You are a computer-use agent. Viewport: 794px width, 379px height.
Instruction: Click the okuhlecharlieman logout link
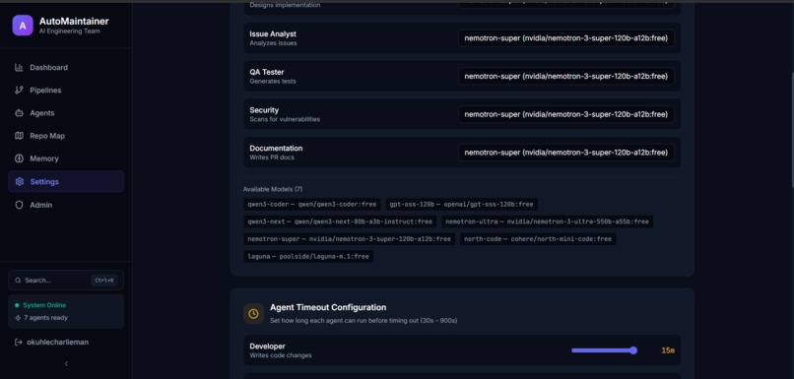point(51,342)
